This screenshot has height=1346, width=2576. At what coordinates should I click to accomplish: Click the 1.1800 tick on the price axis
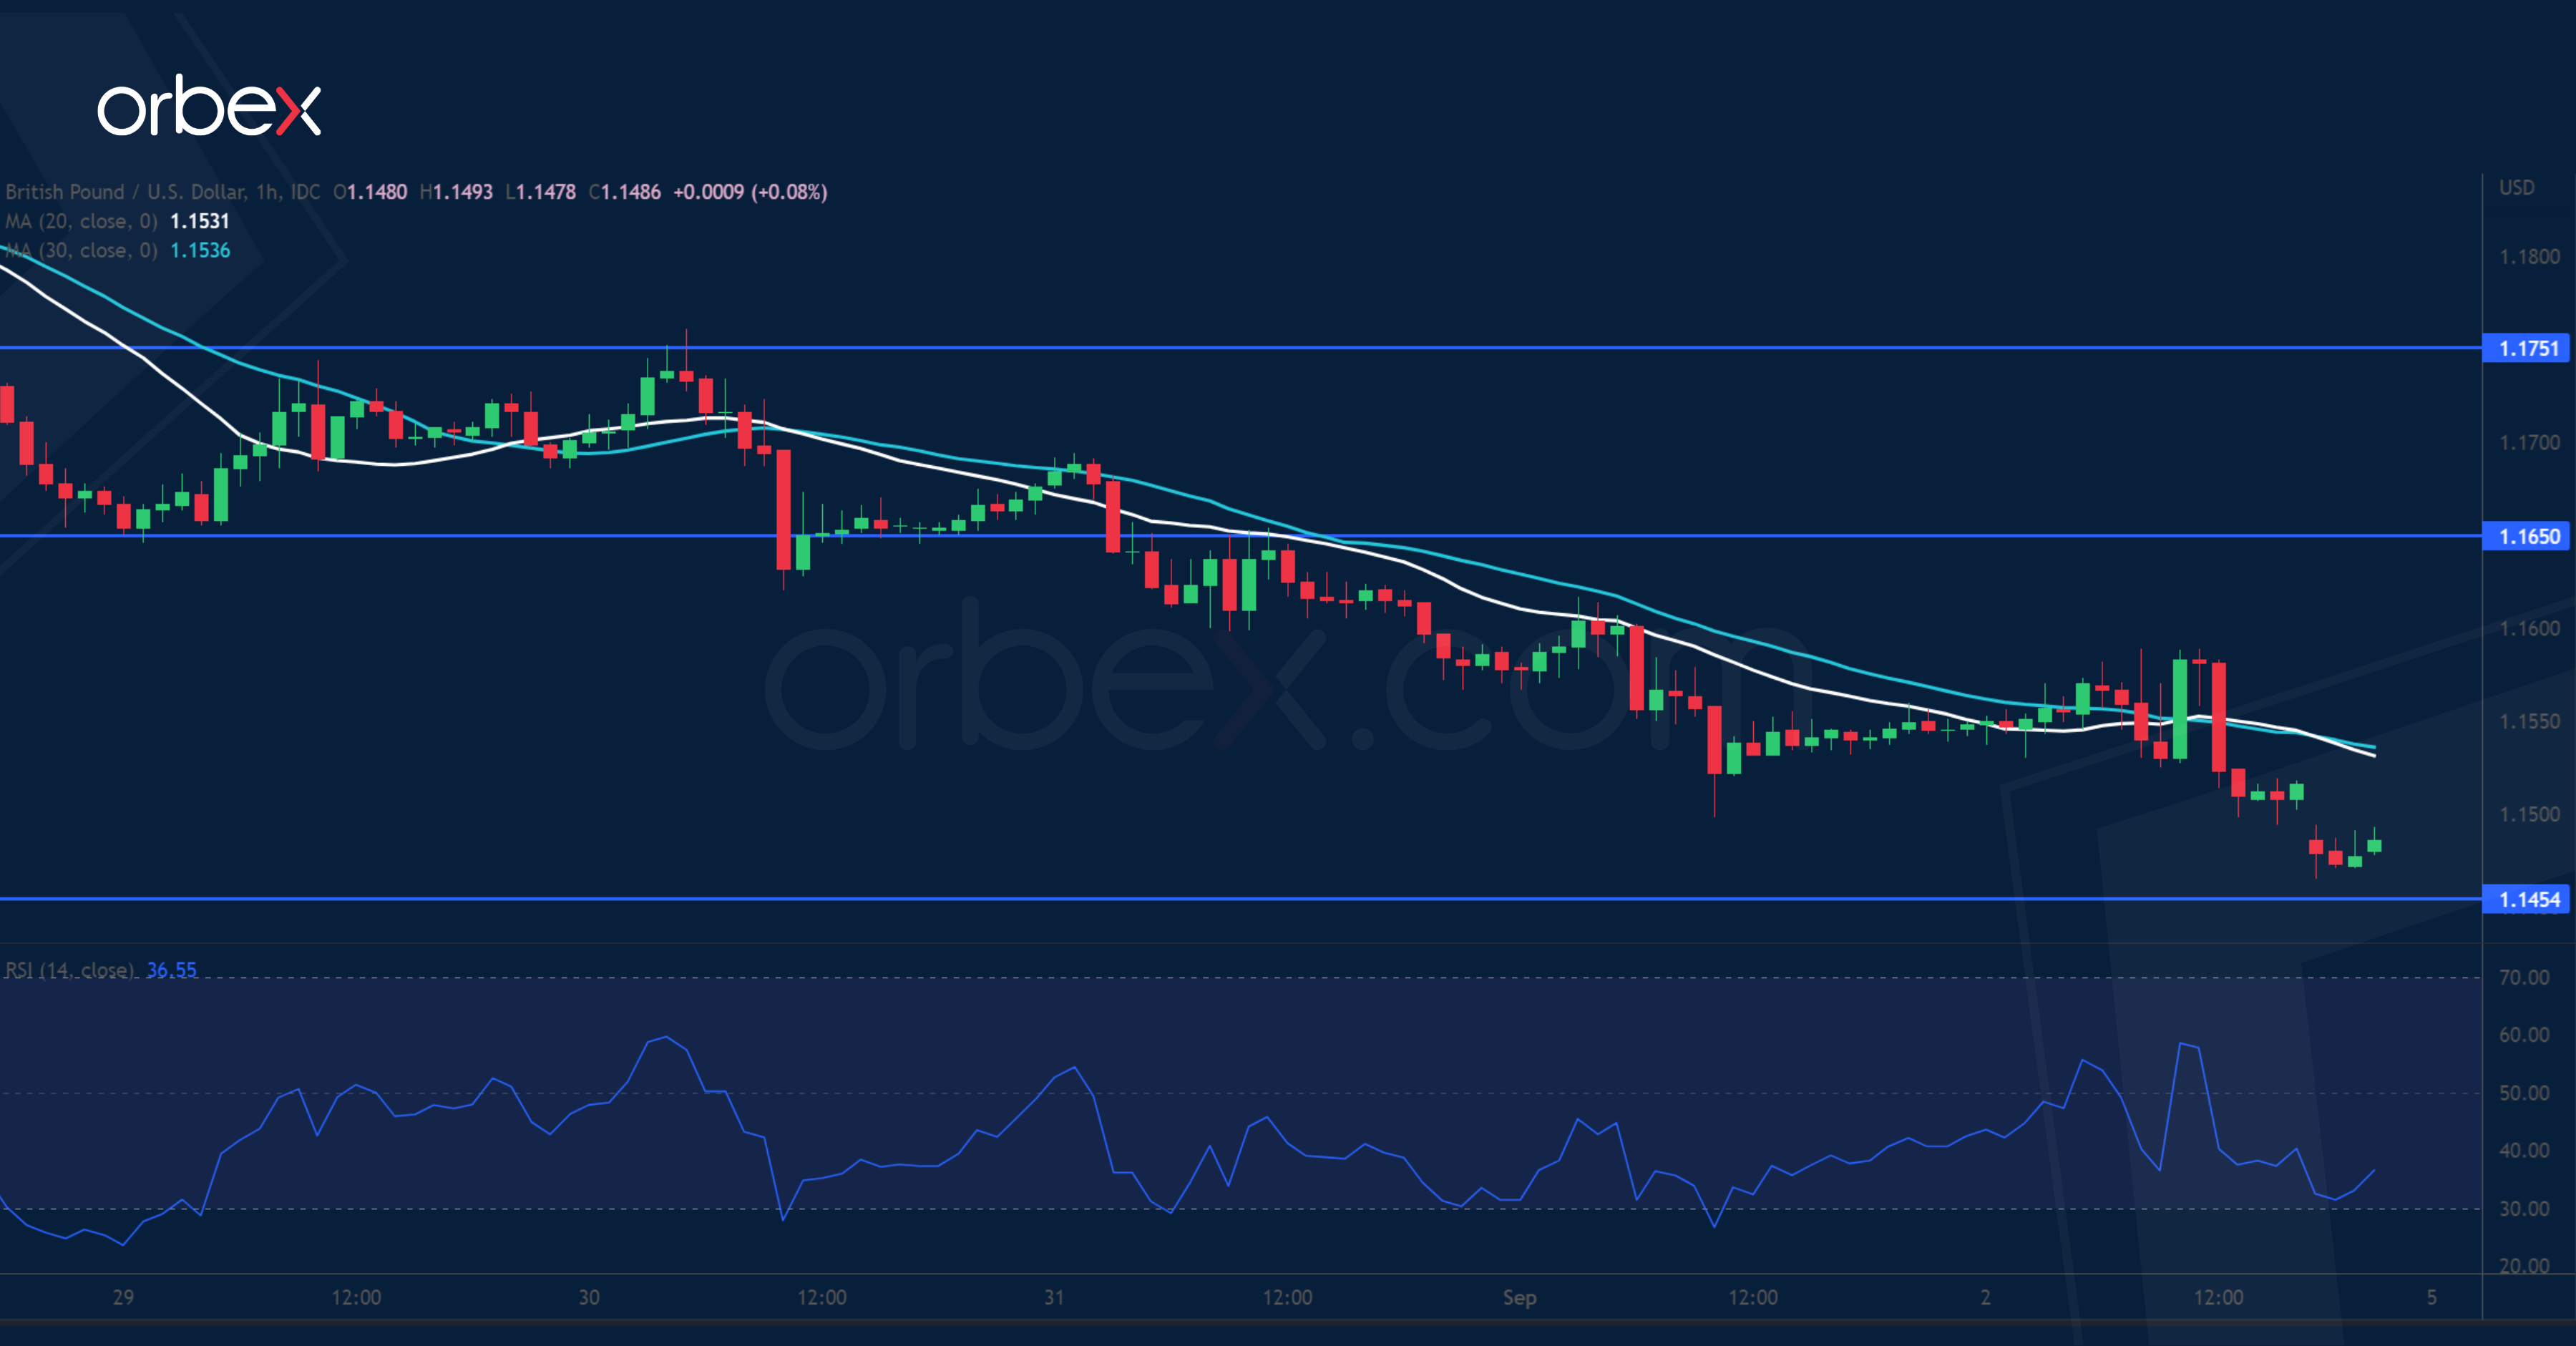click(x=2529, y=257)
